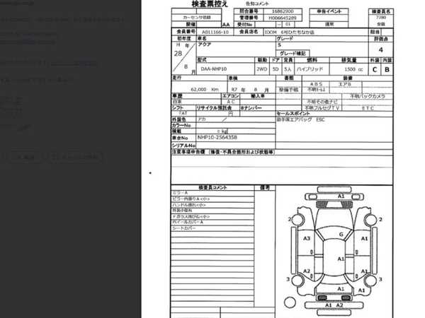This screenshot has height=318, width=425.
Task: Click the 不明バックカメラ equipment cell
Action: [367, 96]
